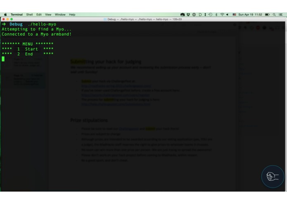Click 'Attempting to find a Myo...' line
Image resolution: width=287 pixels, height=204 pixels.
(x=37, y=29)
